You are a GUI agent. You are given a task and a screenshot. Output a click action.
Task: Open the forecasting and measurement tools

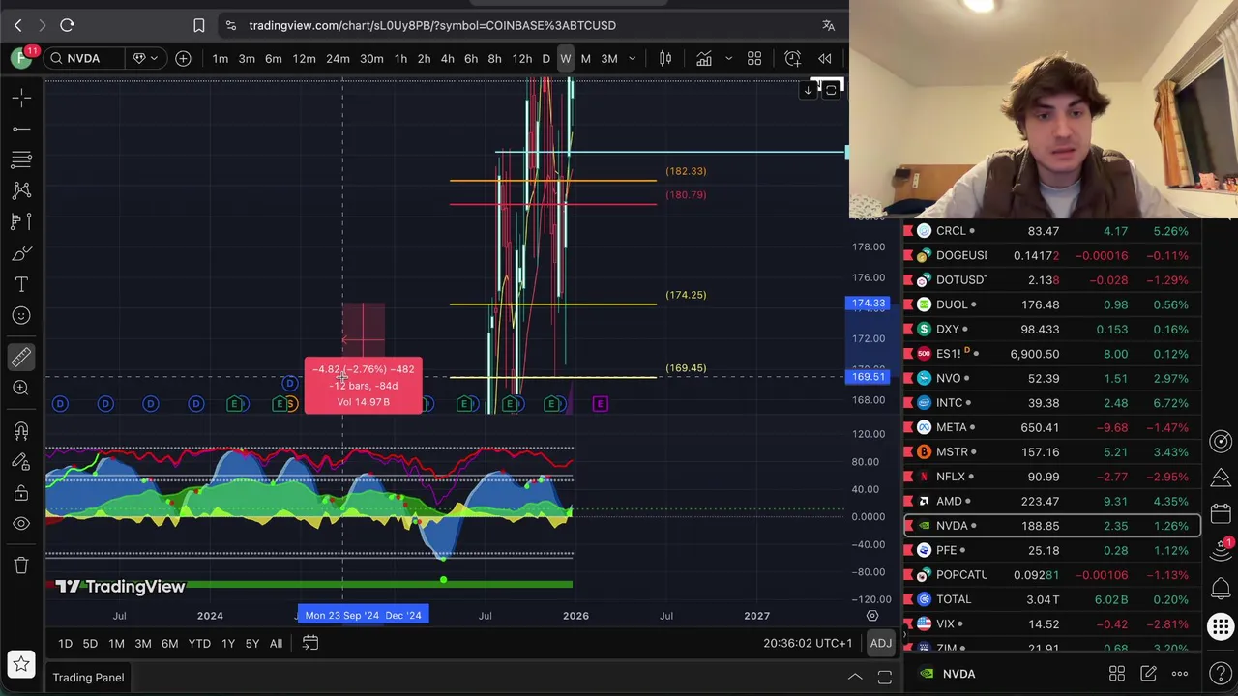(21, 221)
